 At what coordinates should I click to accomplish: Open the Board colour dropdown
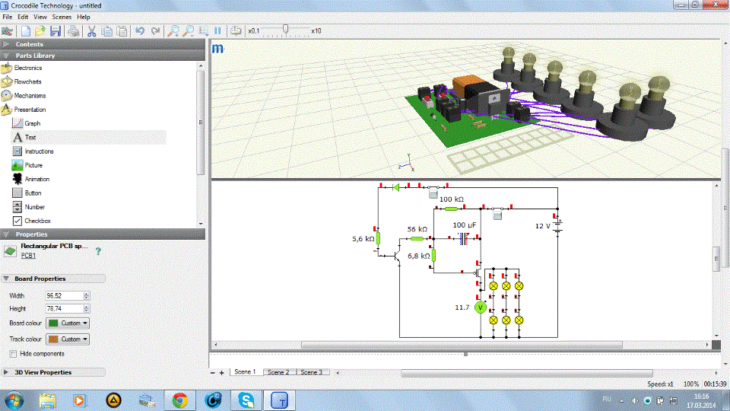pyautogui.click(x=68, y=323)
